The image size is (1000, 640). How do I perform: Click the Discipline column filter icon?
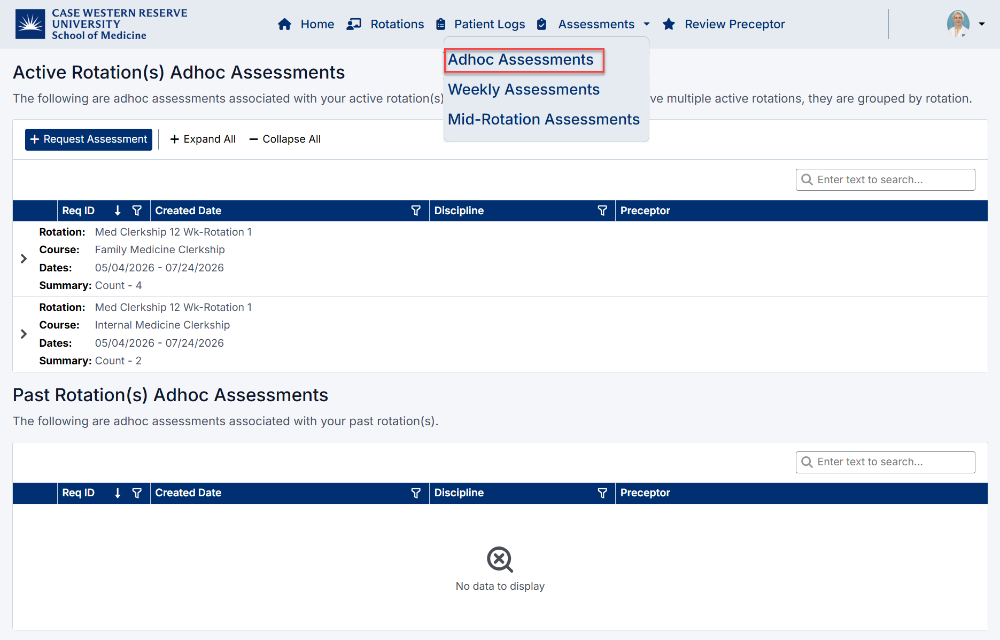tap(602, 210)
